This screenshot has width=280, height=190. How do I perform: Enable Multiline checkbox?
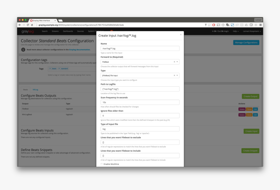click(102, 164)
